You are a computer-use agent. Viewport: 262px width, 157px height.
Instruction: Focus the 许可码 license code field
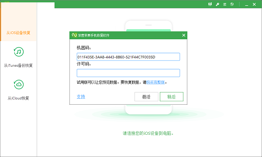click(x=128, y=73)
